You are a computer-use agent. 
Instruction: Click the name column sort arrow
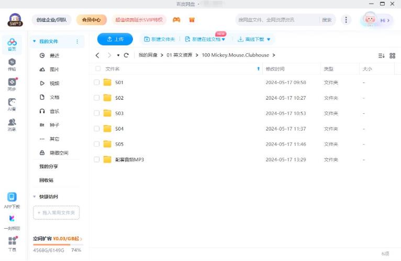click(x=258, y=68)
